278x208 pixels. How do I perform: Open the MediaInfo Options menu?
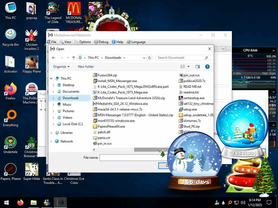click(x=83, y=42)
